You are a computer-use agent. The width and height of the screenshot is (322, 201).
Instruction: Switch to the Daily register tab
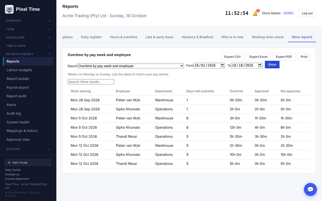(x=91, y=37)
